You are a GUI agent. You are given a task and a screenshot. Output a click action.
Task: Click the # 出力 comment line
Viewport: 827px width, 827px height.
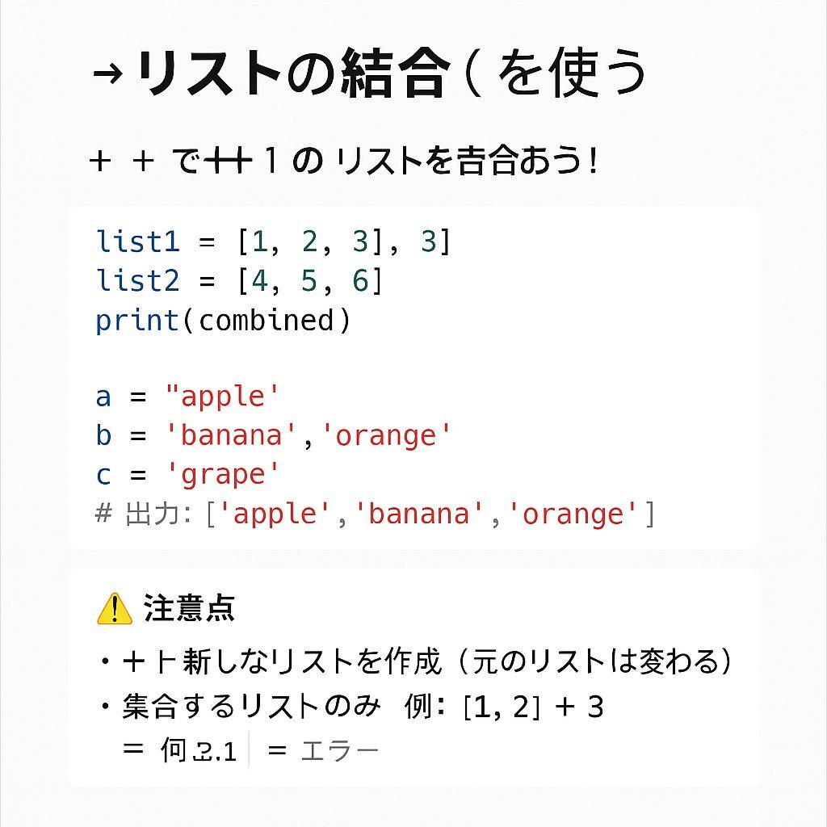click(375, 514)
